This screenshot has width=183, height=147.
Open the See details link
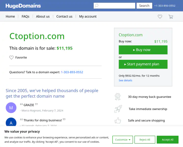(x=125, y=80)
